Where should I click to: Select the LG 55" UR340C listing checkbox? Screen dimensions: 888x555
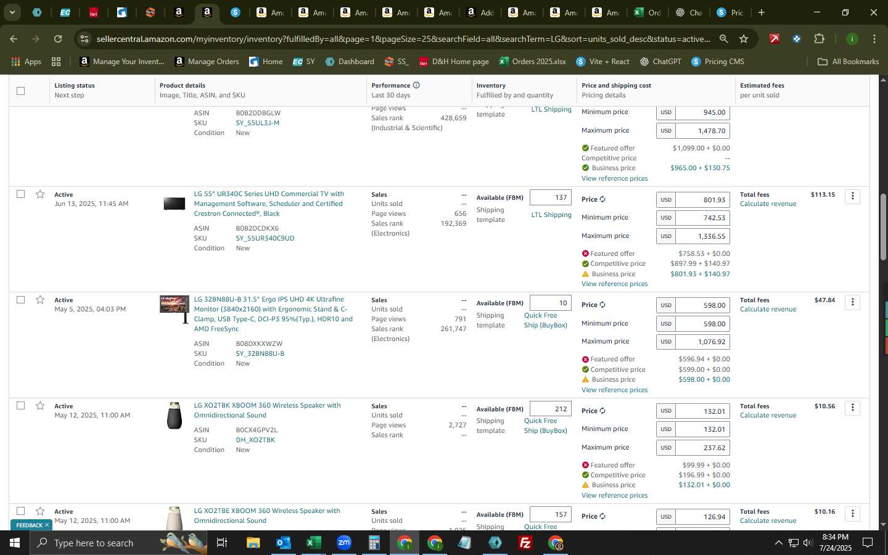(20, 194)
